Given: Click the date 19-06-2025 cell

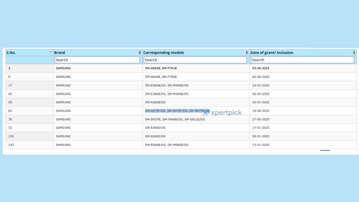Looking at the screenshot, I should click(x=261, y=111).
